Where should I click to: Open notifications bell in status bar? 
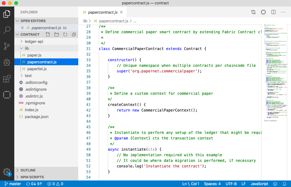(x=284, y=184)
